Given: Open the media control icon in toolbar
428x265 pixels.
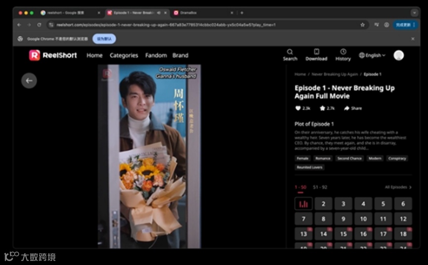Looking at the screenshot, I should [377, 25].
